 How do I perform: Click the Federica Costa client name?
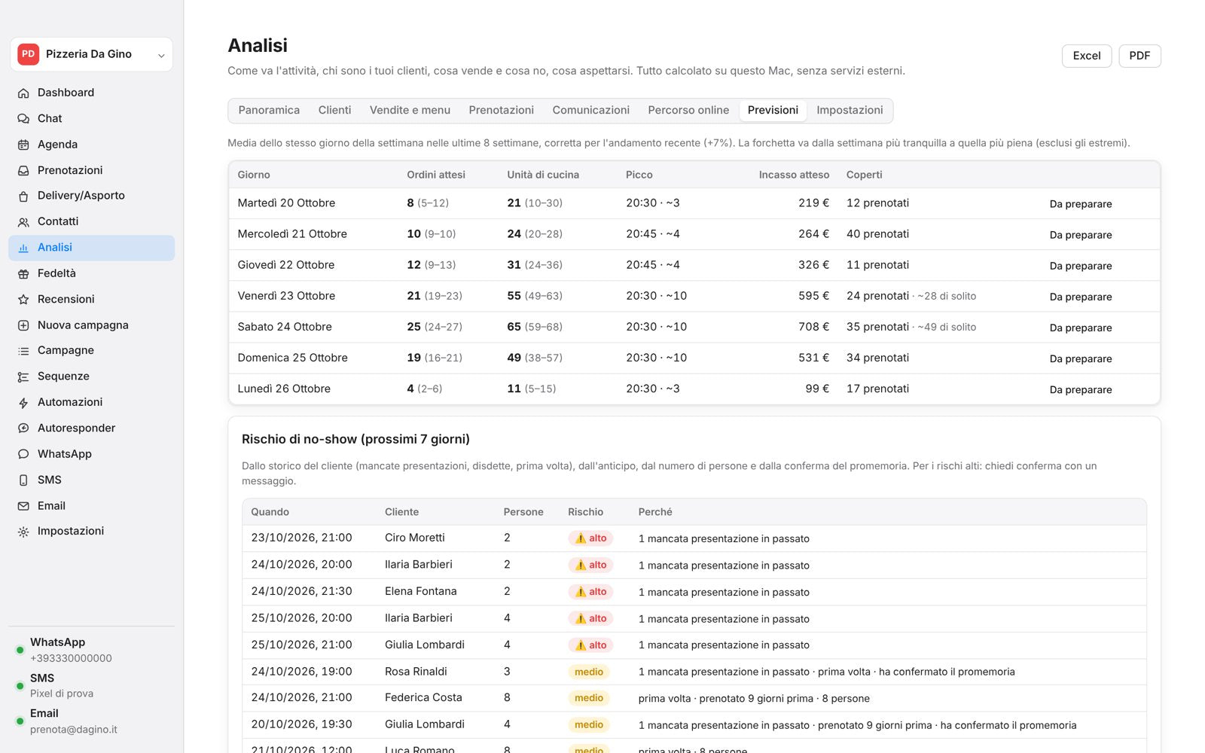[423, 697]
